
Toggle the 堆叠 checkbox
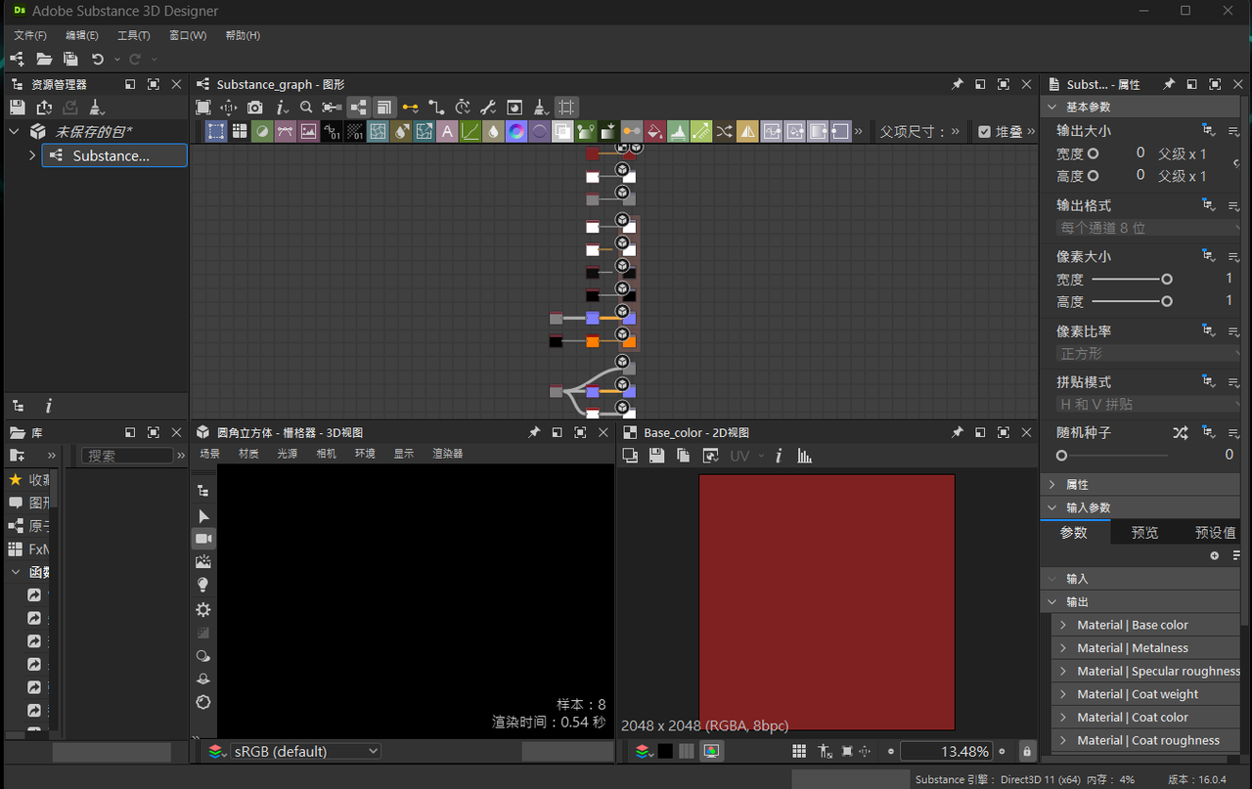(984, 131)
